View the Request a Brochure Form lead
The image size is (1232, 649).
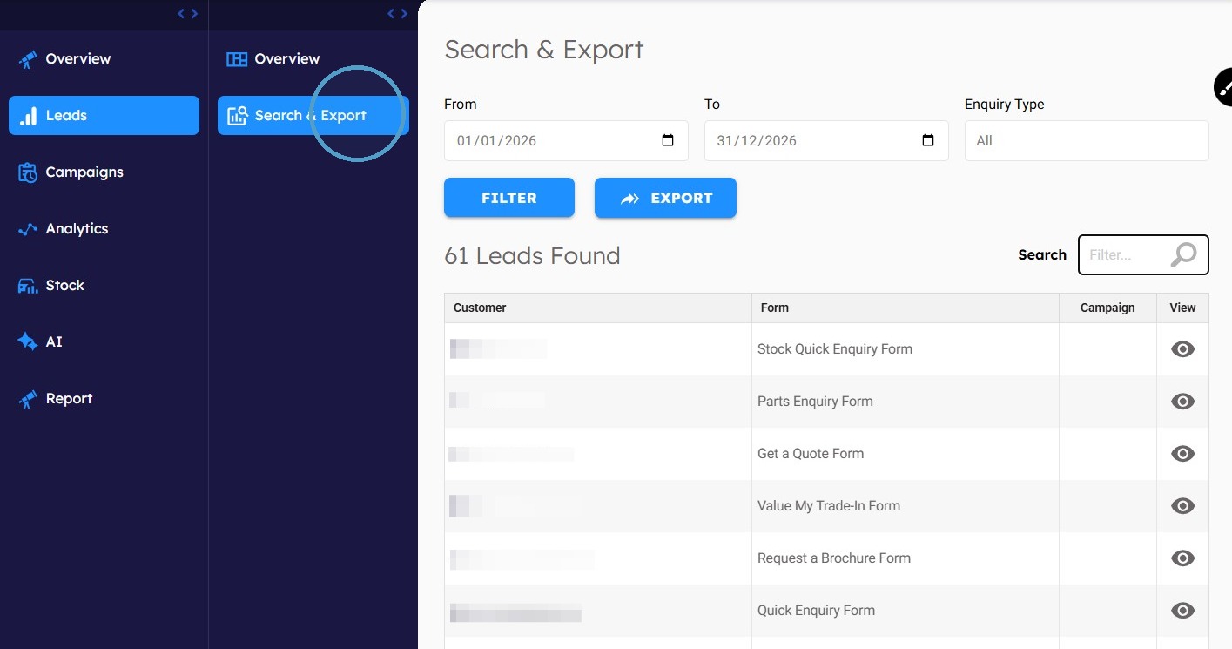(1182, 558)
